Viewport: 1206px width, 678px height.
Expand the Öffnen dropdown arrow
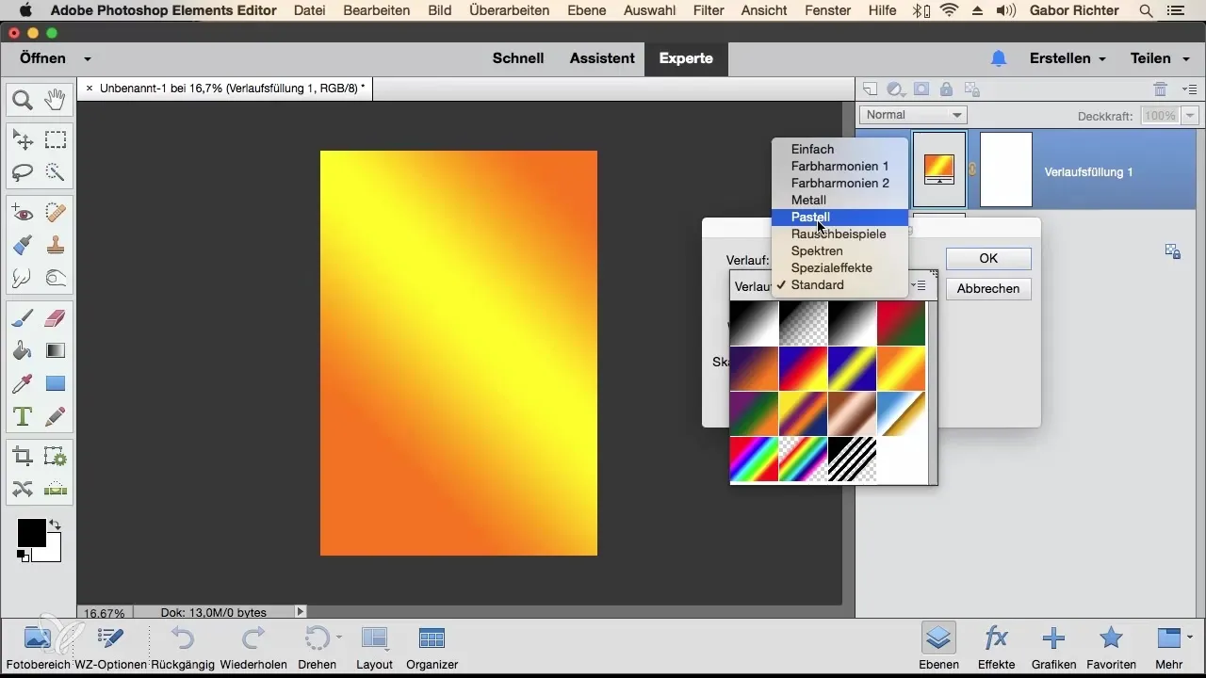click(87, 58)
